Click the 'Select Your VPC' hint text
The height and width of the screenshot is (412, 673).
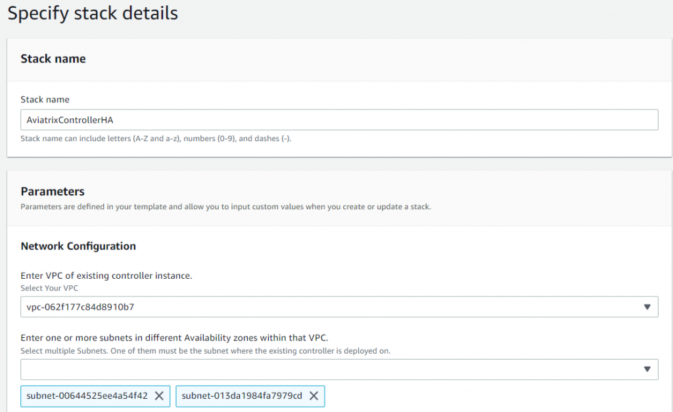(x=49, y=288)
